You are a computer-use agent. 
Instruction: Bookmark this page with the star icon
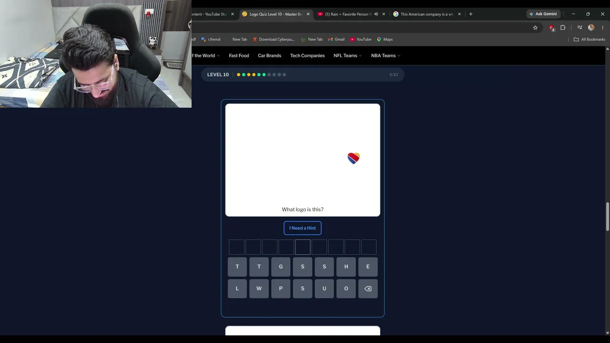point(535,28)
